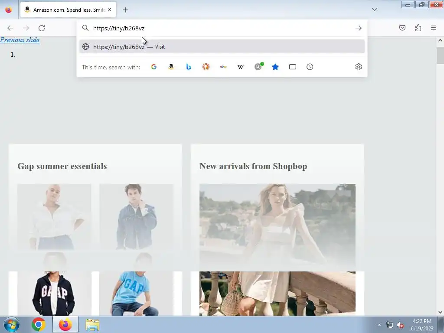Open the Extensions puzzle icon

pos(418,28)
